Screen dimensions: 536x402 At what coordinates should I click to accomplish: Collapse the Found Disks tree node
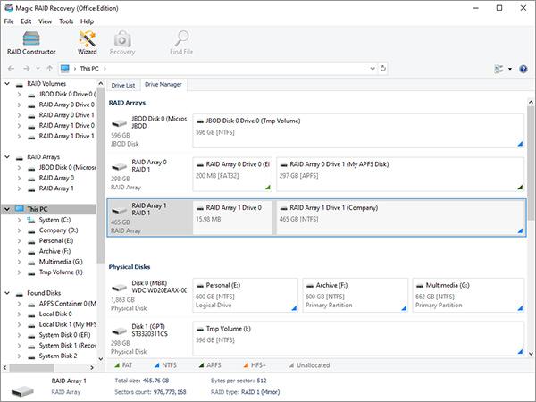[7, 293]
